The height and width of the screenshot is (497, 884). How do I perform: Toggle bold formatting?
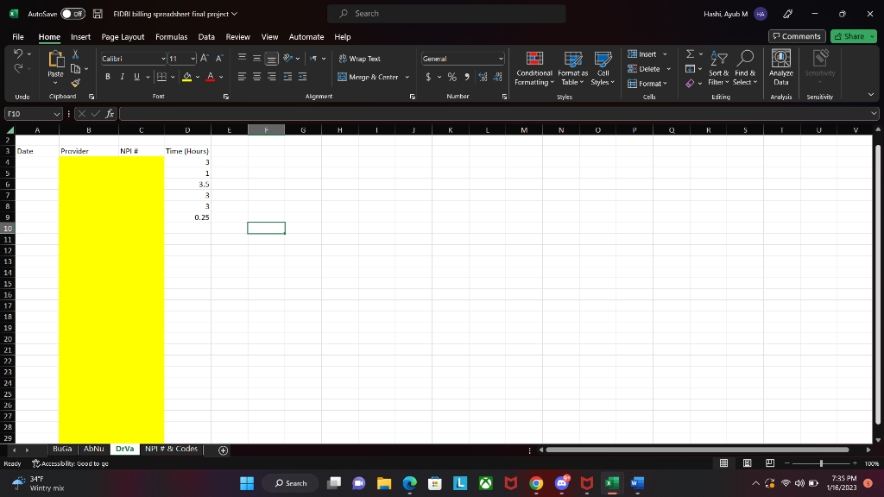(108, 77)
